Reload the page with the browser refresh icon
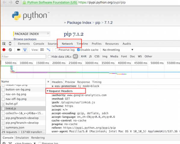The image size is (180, 144). coord(17,2)
